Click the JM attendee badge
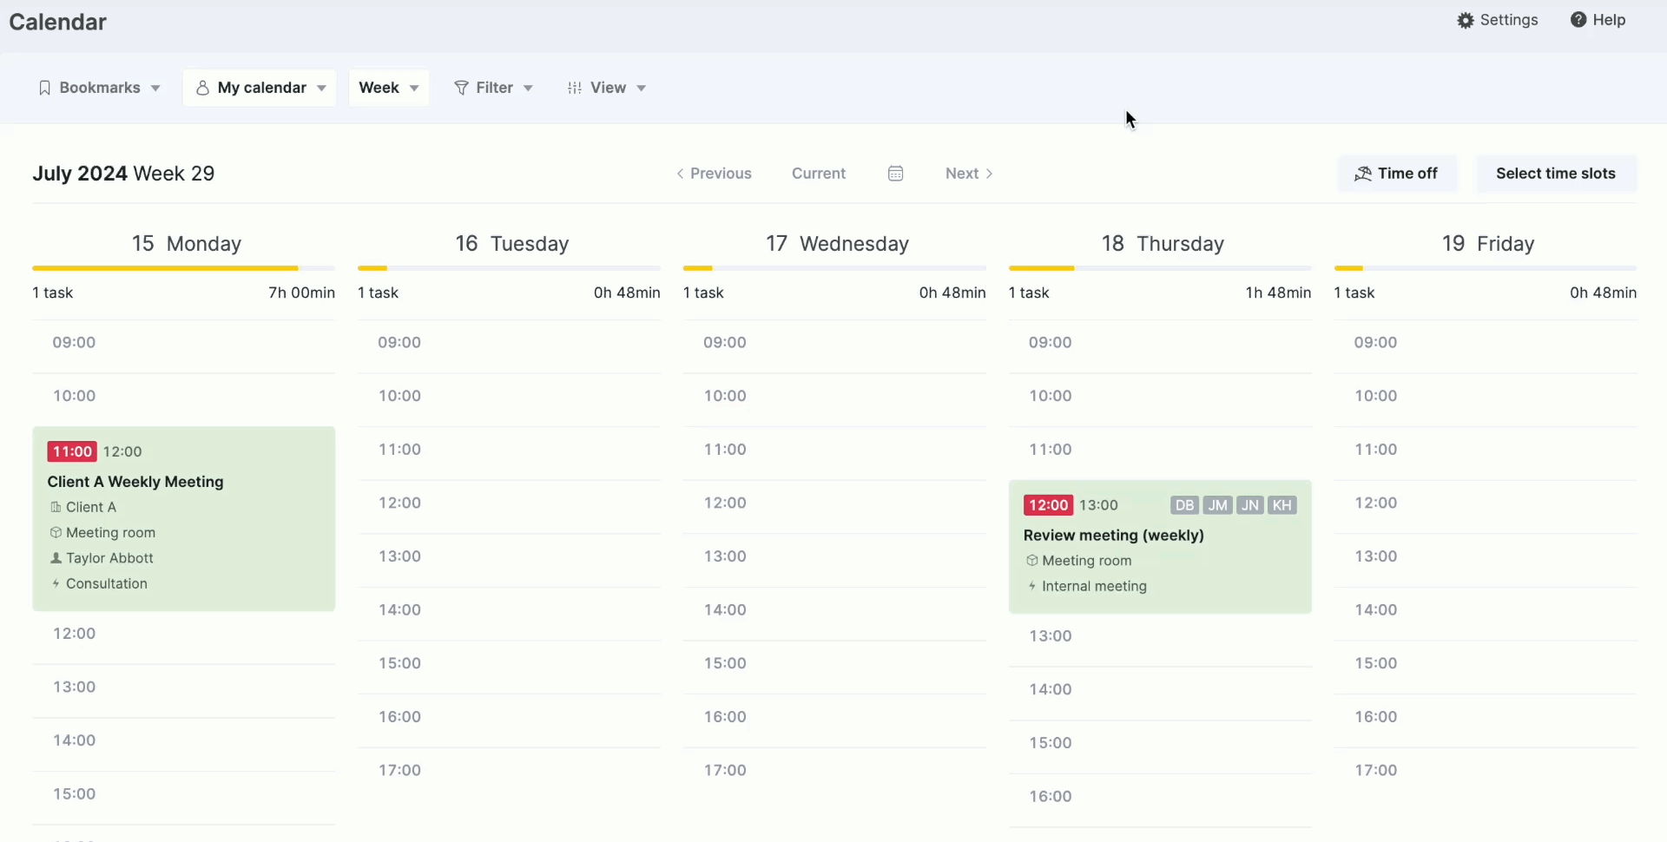1667x842 pixels. [x=1217, y=505]
